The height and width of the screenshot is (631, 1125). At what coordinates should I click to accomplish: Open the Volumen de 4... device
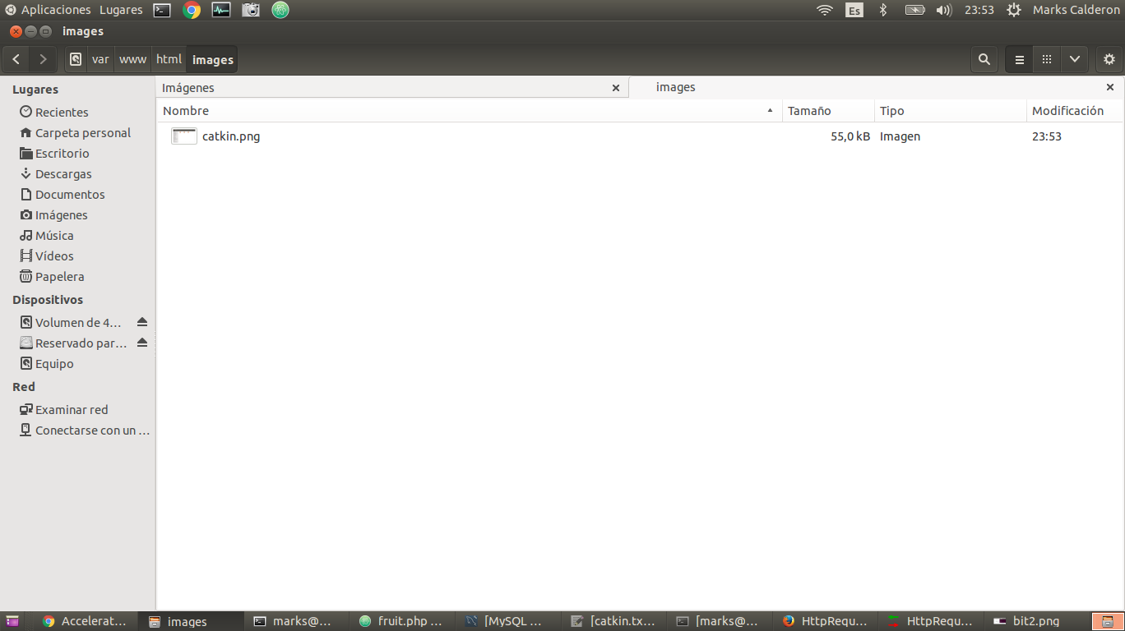(x=70, y=322)
